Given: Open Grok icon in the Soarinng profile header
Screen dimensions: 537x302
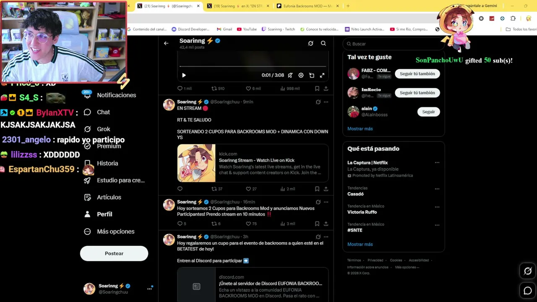Looking at the screenshot, I should click(x=310, y=43).
